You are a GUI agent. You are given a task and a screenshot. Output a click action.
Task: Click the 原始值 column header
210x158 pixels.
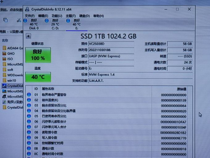point(182,89)
